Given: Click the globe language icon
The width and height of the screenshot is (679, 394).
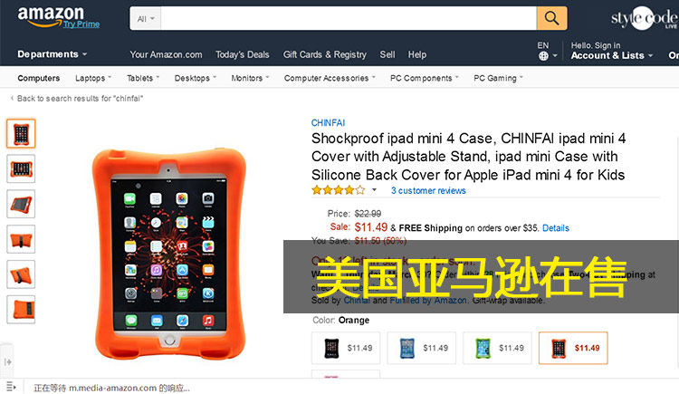Looking at the screenshot, I should (x=543, y=56).
